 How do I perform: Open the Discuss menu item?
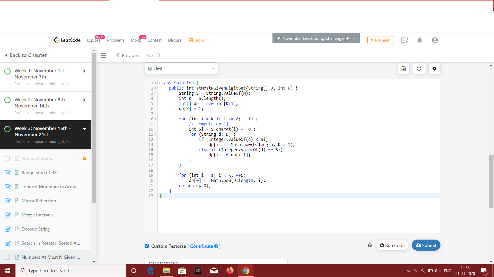pos(175,40)
